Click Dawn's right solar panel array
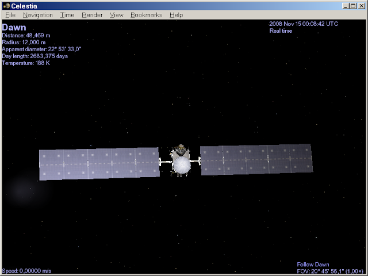Screen dimensions: 368x276 (x=256, y=160)
